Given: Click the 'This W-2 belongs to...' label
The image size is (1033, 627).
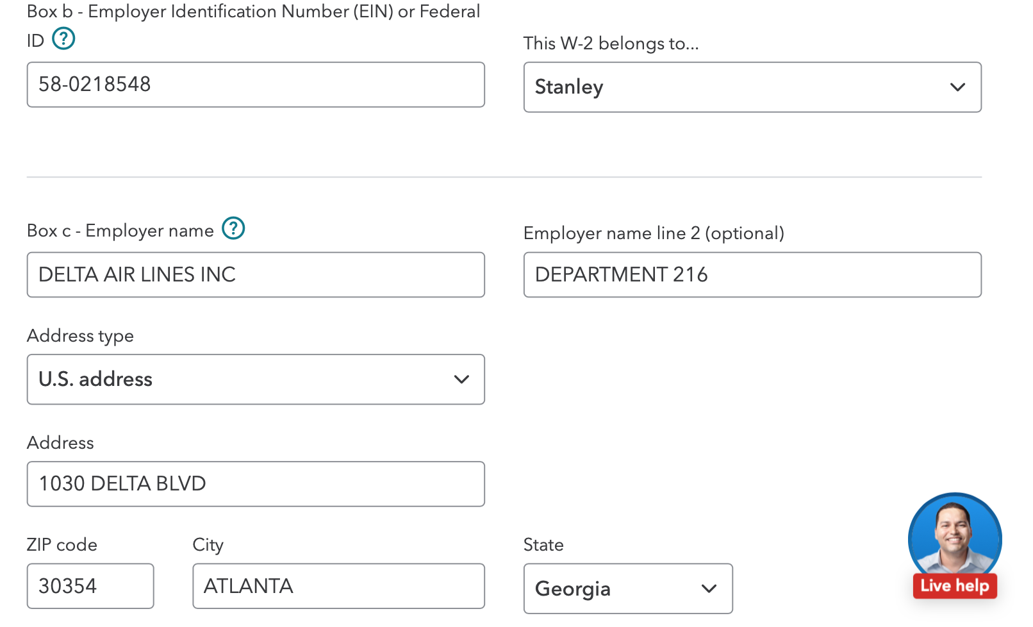Looking at the screenshot, I should point(610,44).
